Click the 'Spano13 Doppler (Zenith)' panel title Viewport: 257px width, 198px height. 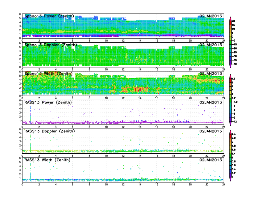(x=51, y=45)
